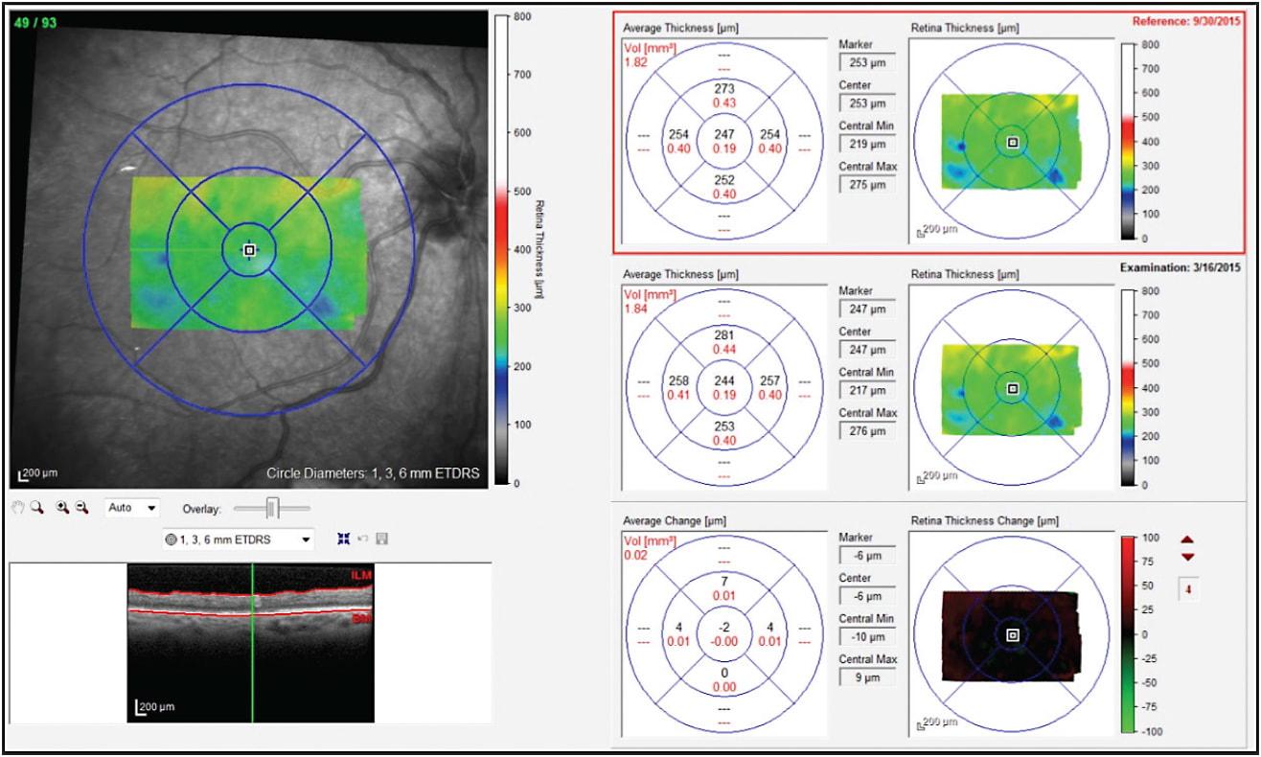Select the hand pan tool
The height and width of the screenshot is (757, 1261).
point(17,508)
